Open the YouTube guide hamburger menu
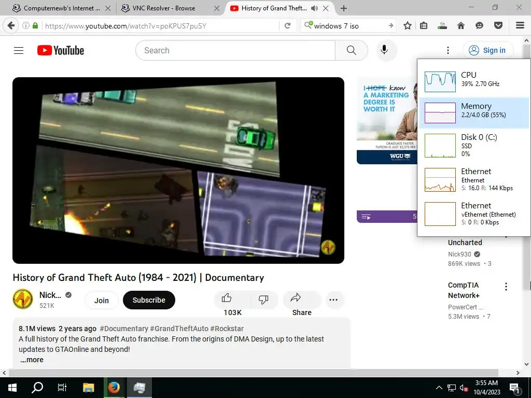This screenshot has width=531, height=398. click(19, 50)
